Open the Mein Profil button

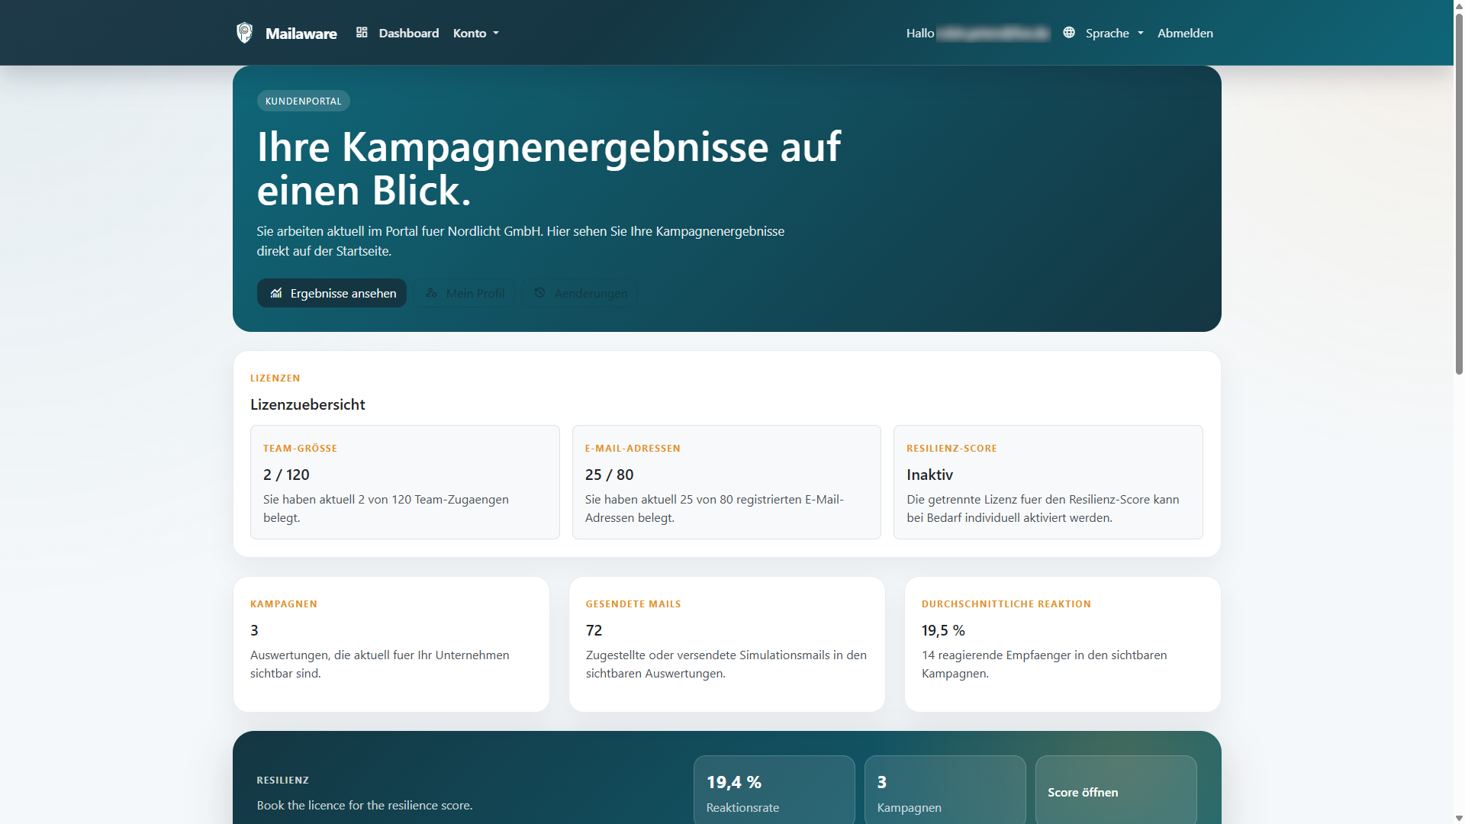(x=465, y=293)
